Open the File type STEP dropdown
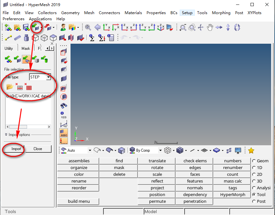Image resolution: width=275 pixels, height=215 pixels. 48,77
